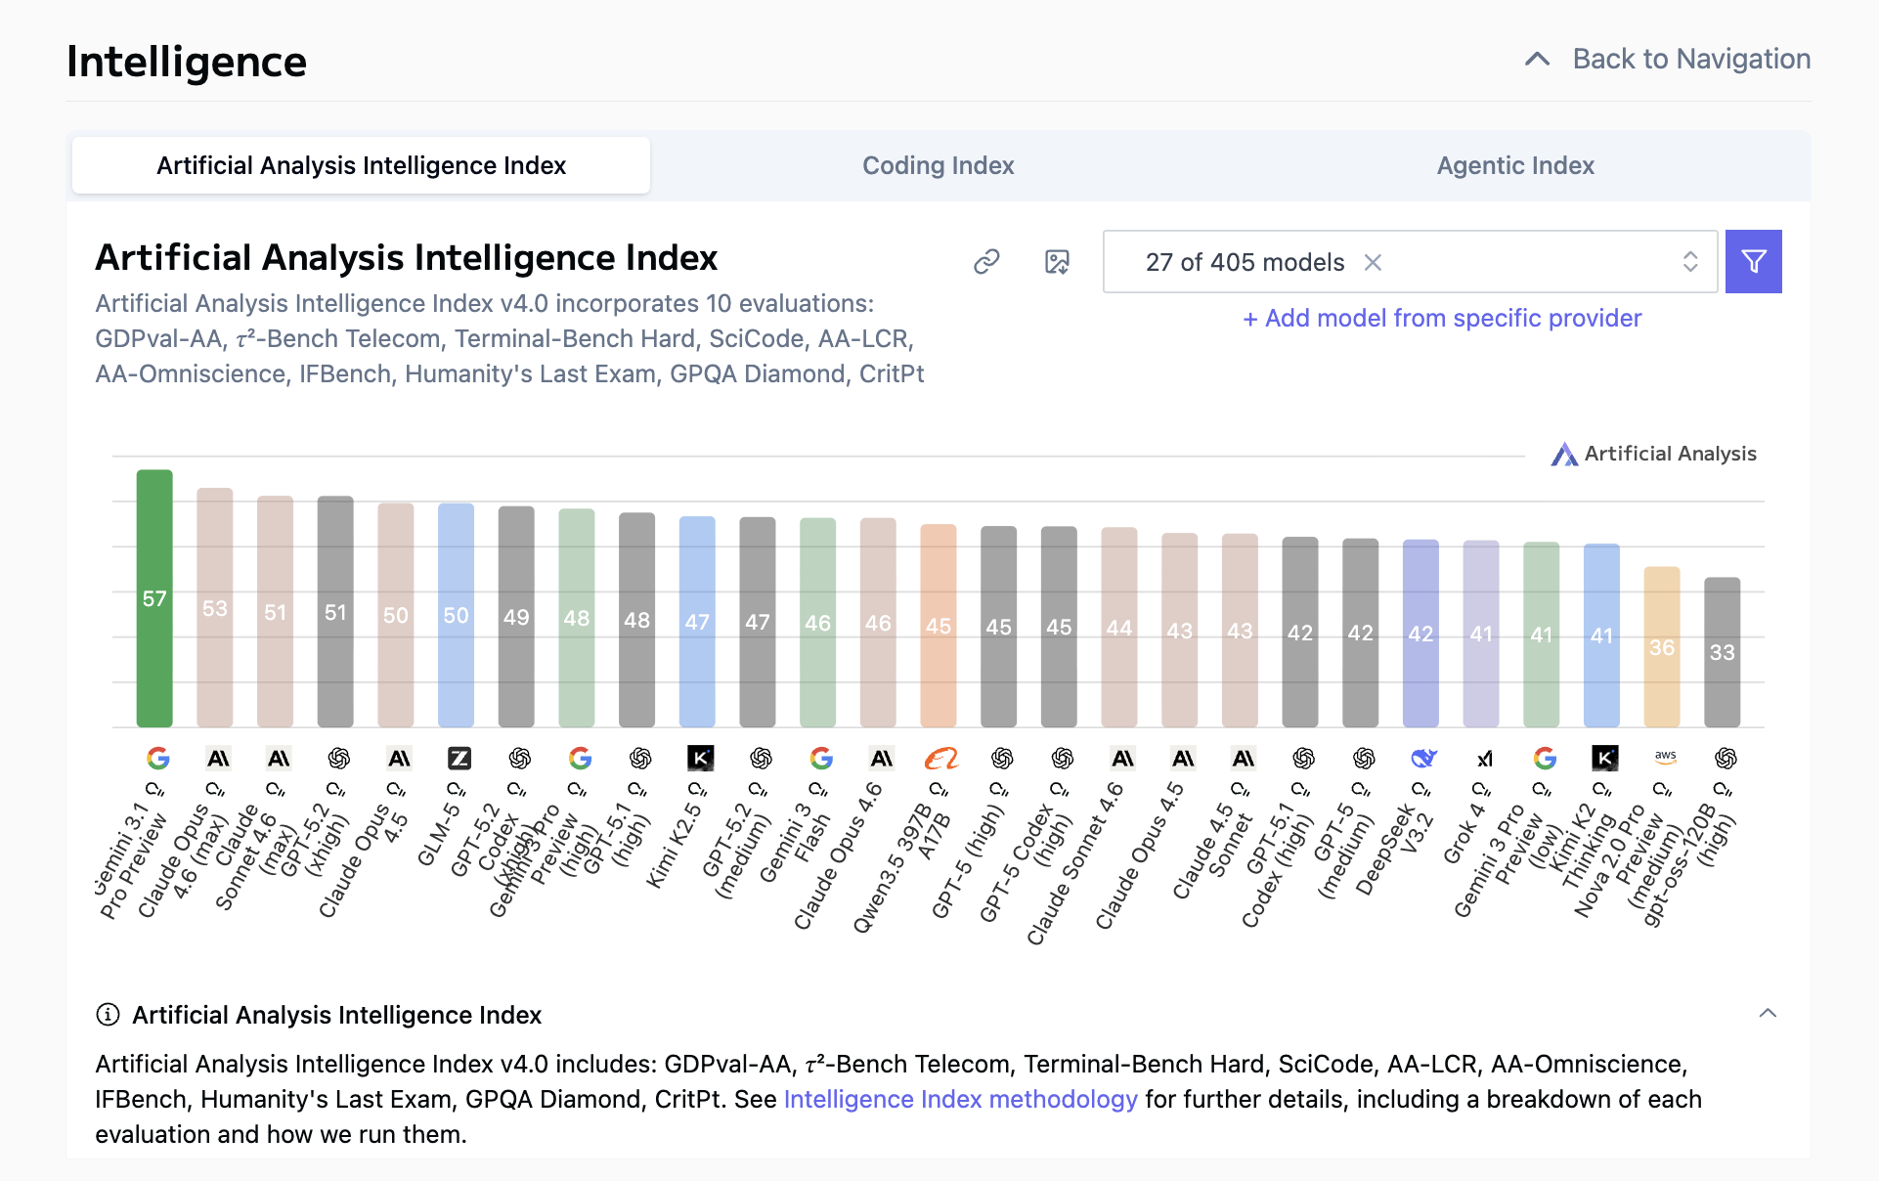The height and width of the screenshot is (1181, 1879).
Task: Collapse the Intelligence Index description section
Action: [x=1768, y=1013]
